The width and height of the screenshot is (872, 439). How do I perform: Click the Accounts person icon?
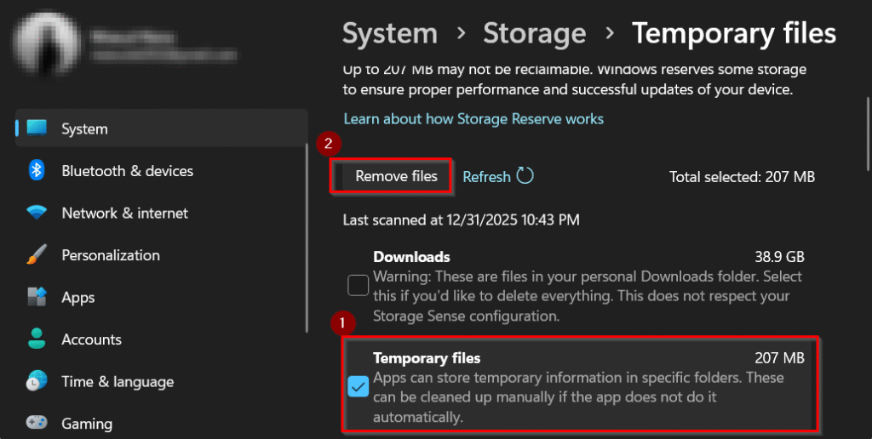(37, 339)
